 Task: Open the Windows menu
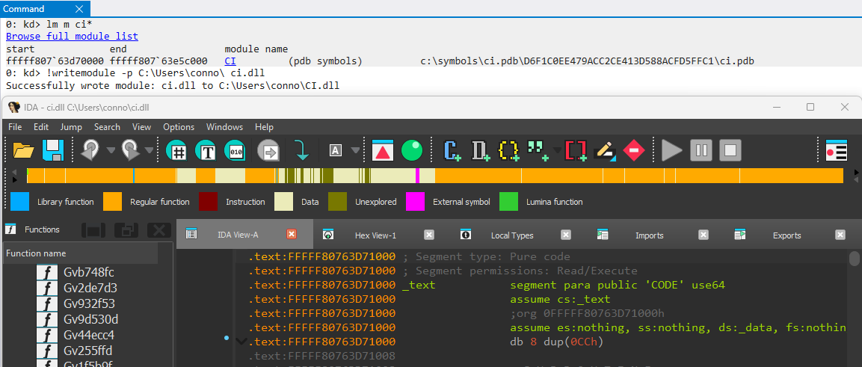click(225, 127)
